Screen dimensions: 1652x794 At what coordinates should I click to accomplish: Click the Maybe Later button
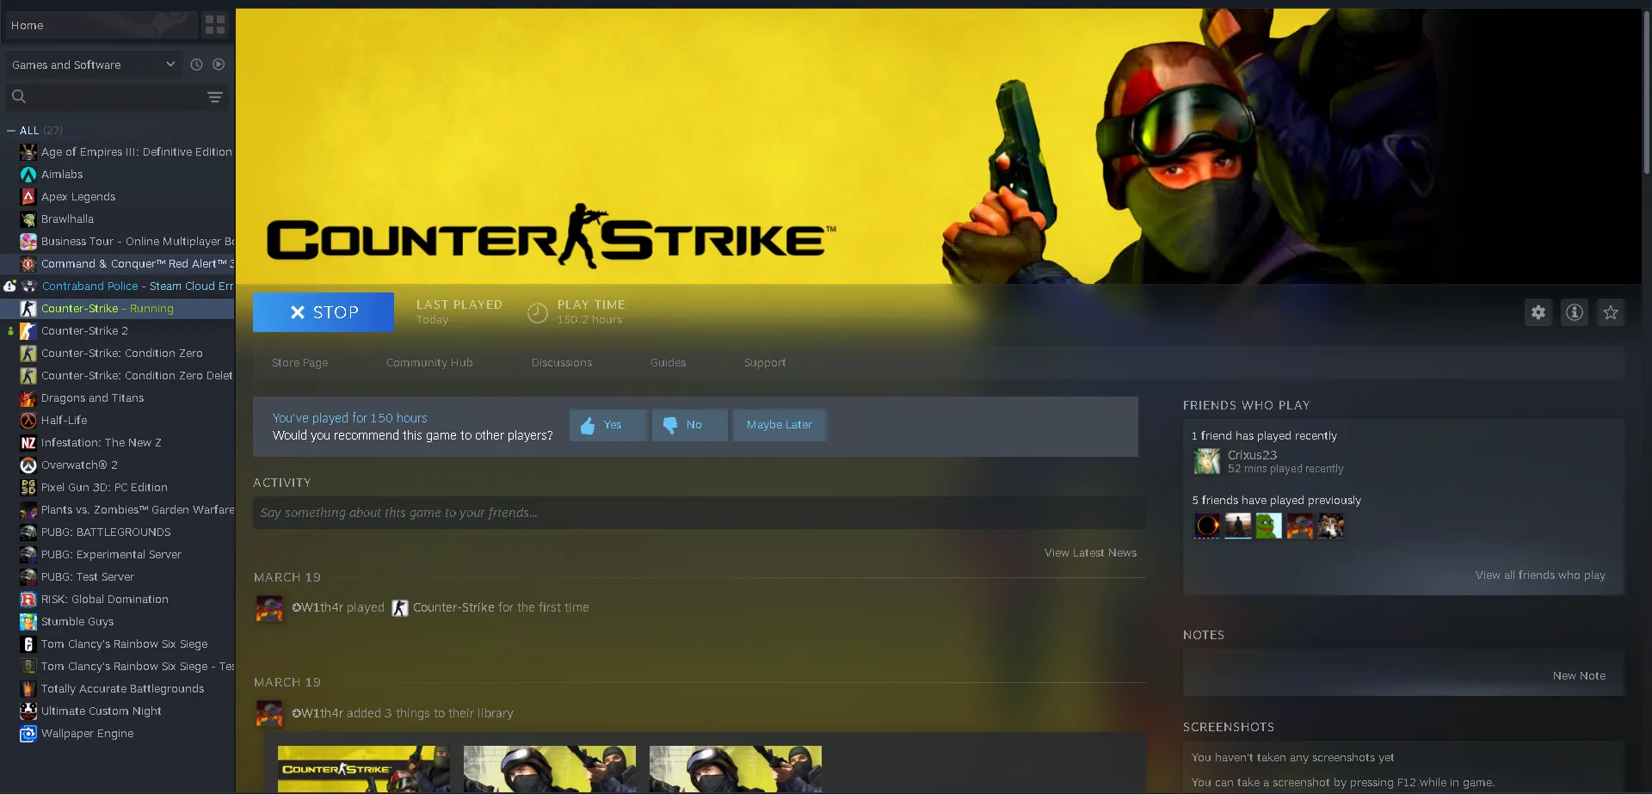[x=779, y=425]
